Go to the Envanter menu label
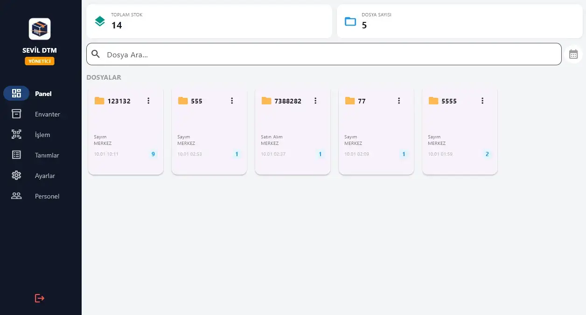 pos(47,114)
